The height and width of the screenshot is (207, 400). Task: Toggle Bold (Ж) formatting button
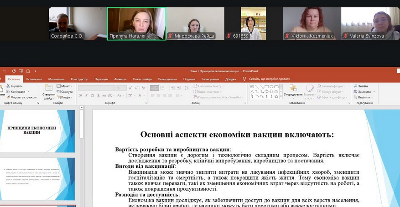coord(81,96)
